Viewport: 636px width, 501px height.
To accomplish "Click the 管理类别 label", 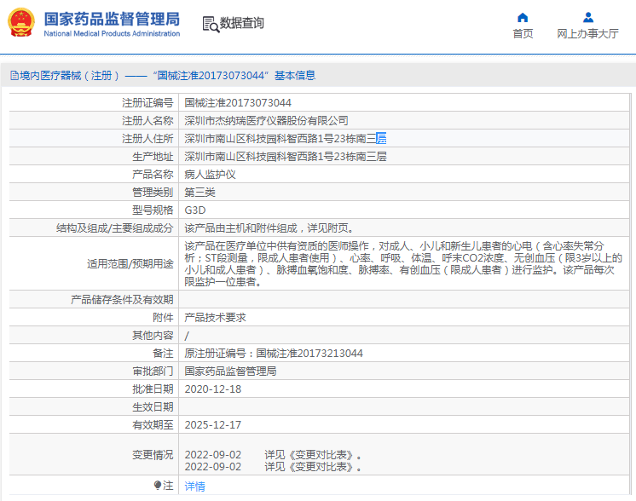I will click(153, 192).
